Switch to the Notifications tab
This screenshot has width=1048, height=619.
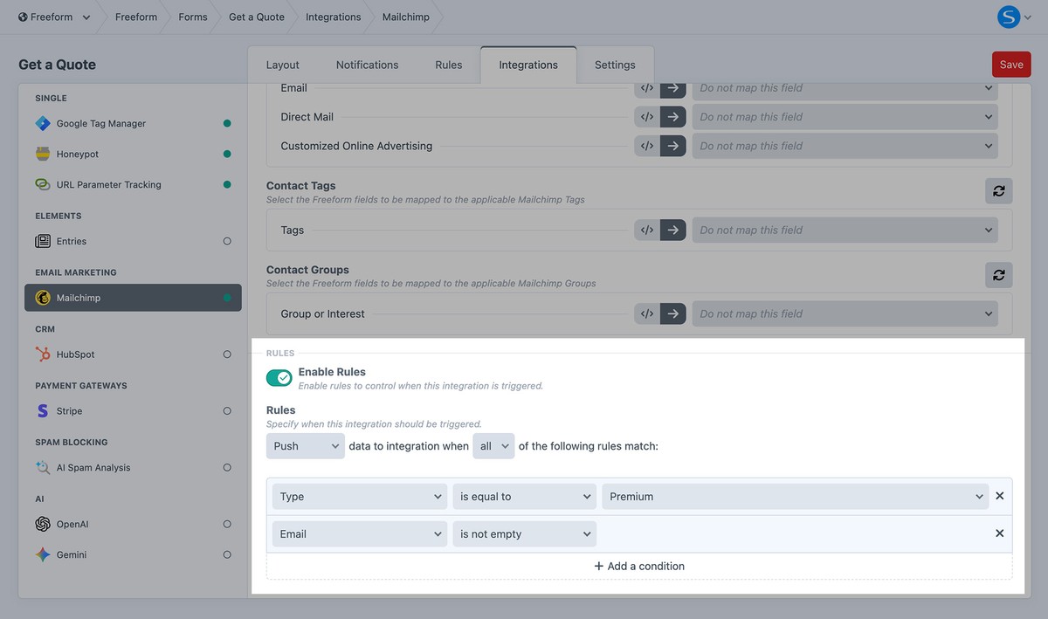(x=367, y=65)
